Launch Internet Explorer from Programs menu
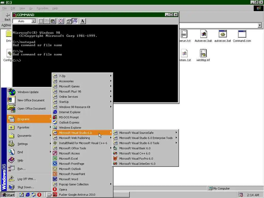The width and height of the screenshot is (264, 198). 82,112
